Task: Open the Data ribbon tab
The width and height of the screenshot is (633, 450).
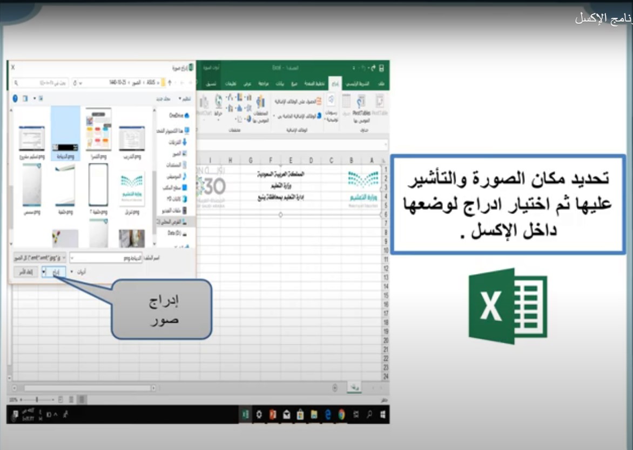Action: [x=280, y=84]
